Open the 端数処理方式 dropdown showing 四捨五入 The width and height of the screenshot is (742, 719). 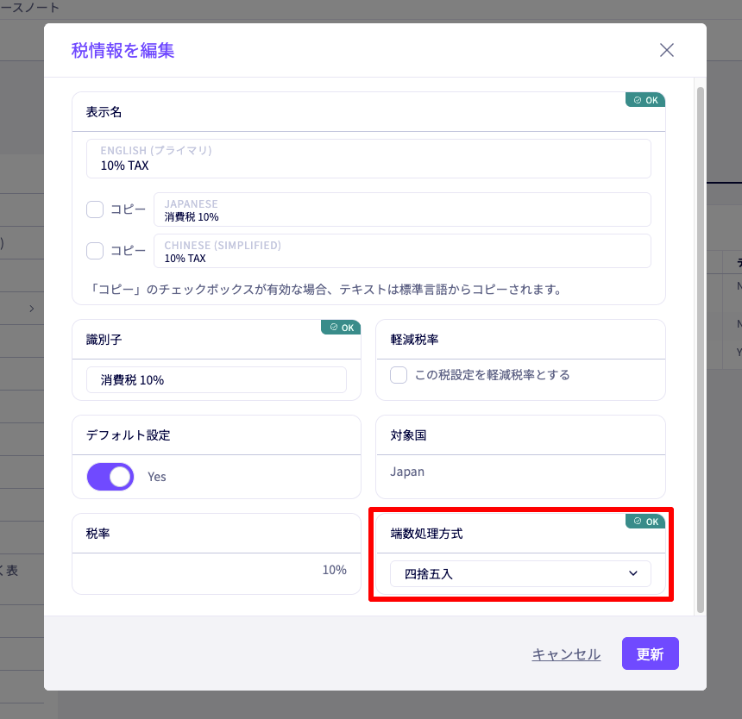coord(519,573)
